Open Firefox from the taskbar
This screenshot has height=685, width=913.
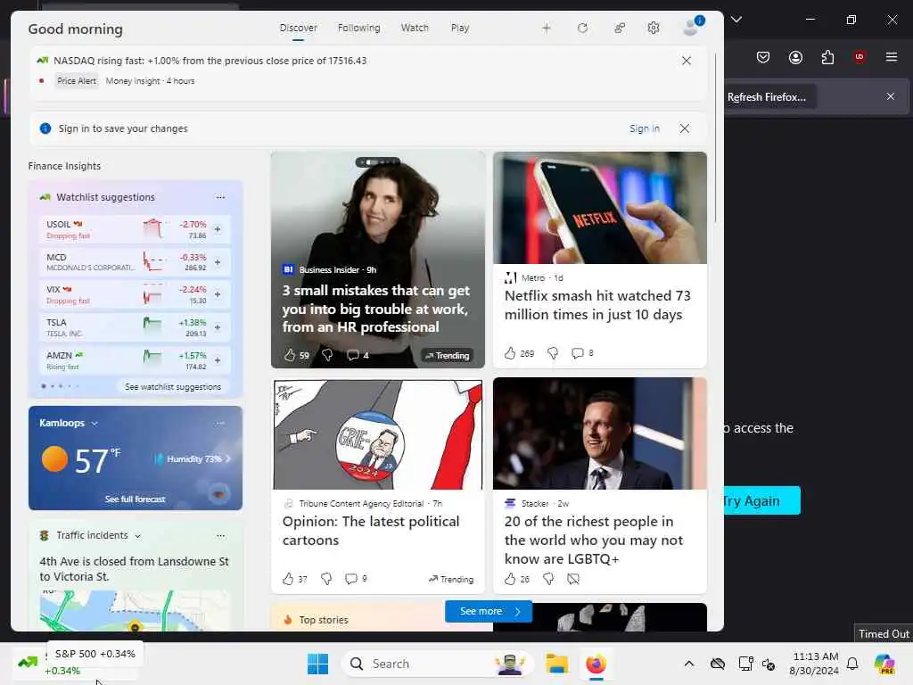[x=596, y=664]
